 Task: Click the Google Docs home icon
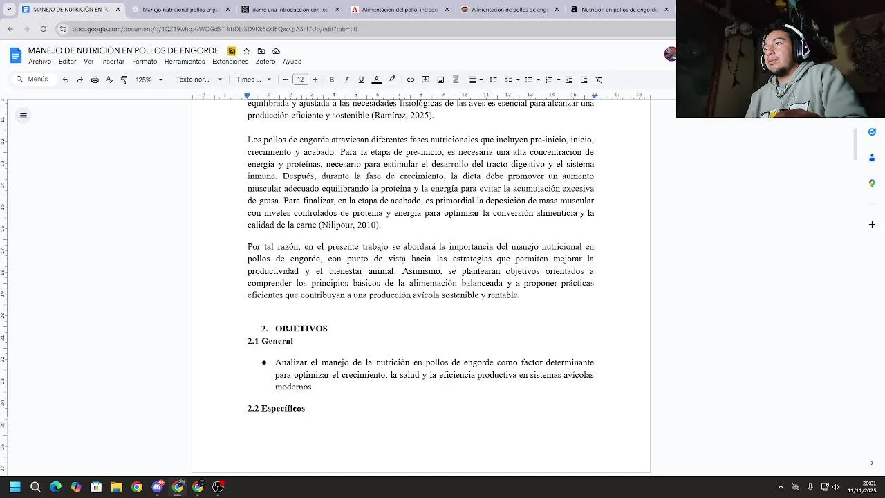pyautogui.click(x=15, y=55)
